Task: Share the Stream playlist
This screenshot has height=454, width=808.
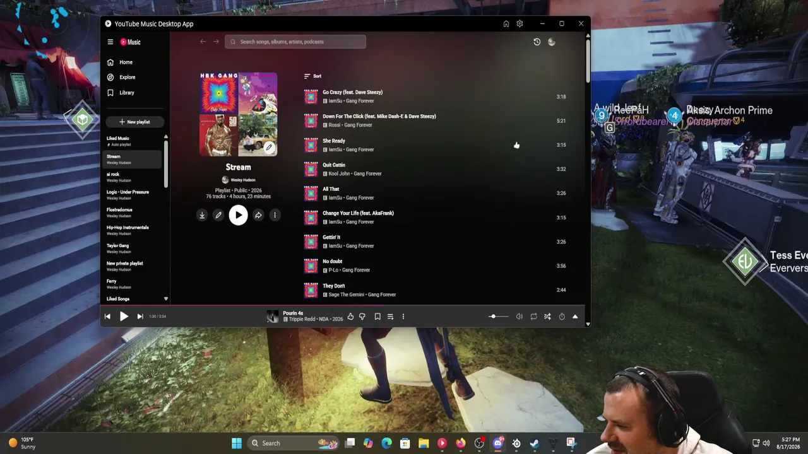Action: [258, 216]
